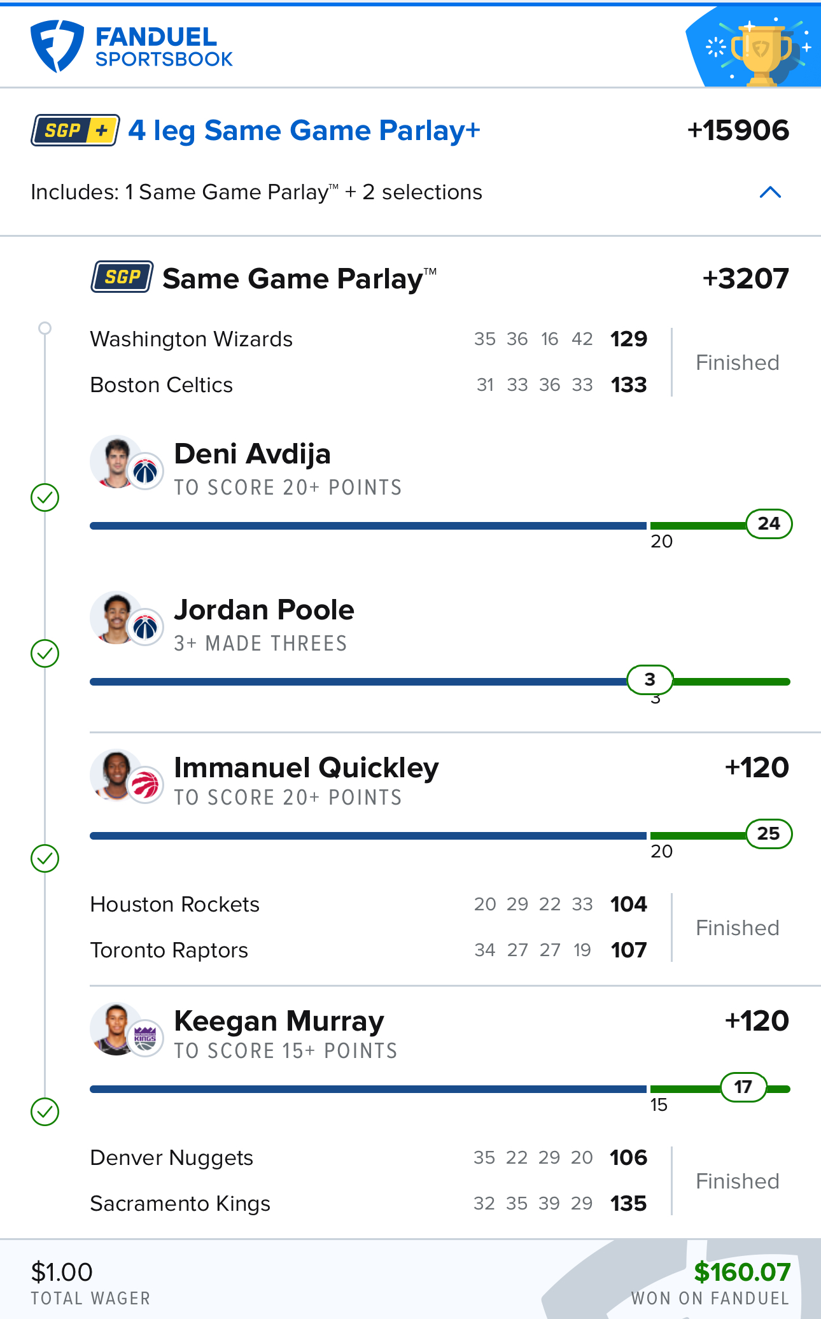Tap the 'Includes: 1 Same Game Parlay' row
Image resolution: width=821 pixels, height=1319 pixels.
[x=410, y=192]
